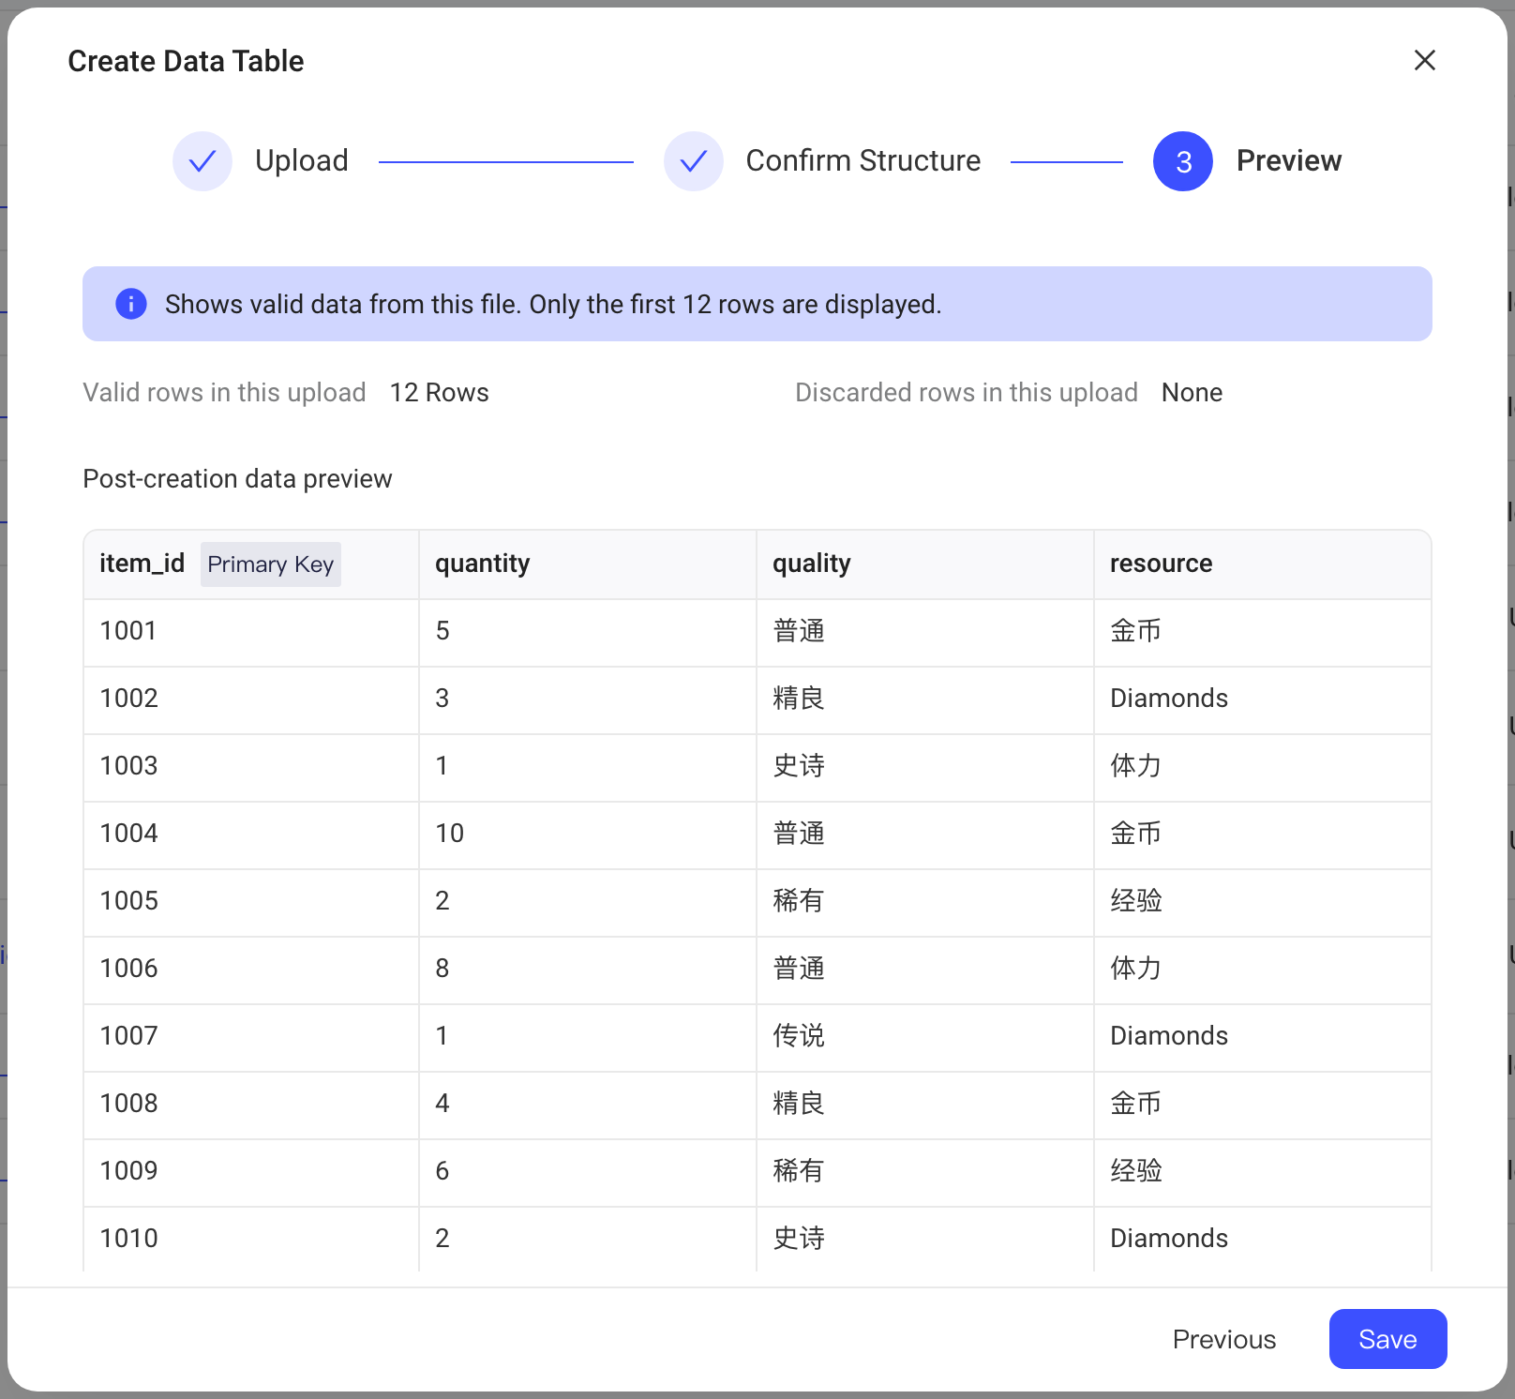This screenshot has width=1515, height=1399.
Task: Close the Create Data Table dialog
Action: click(x=1424, y=60)
